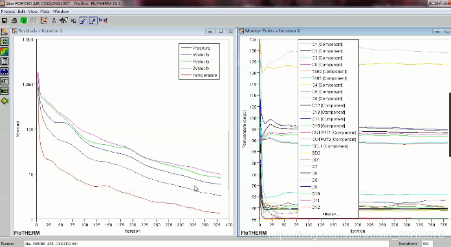Click T405 [Component] legend entry

click(329, 78)
